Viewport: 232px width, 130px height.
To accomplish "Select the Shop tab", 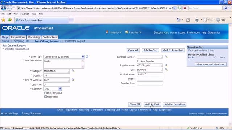I will pos(5,37).
